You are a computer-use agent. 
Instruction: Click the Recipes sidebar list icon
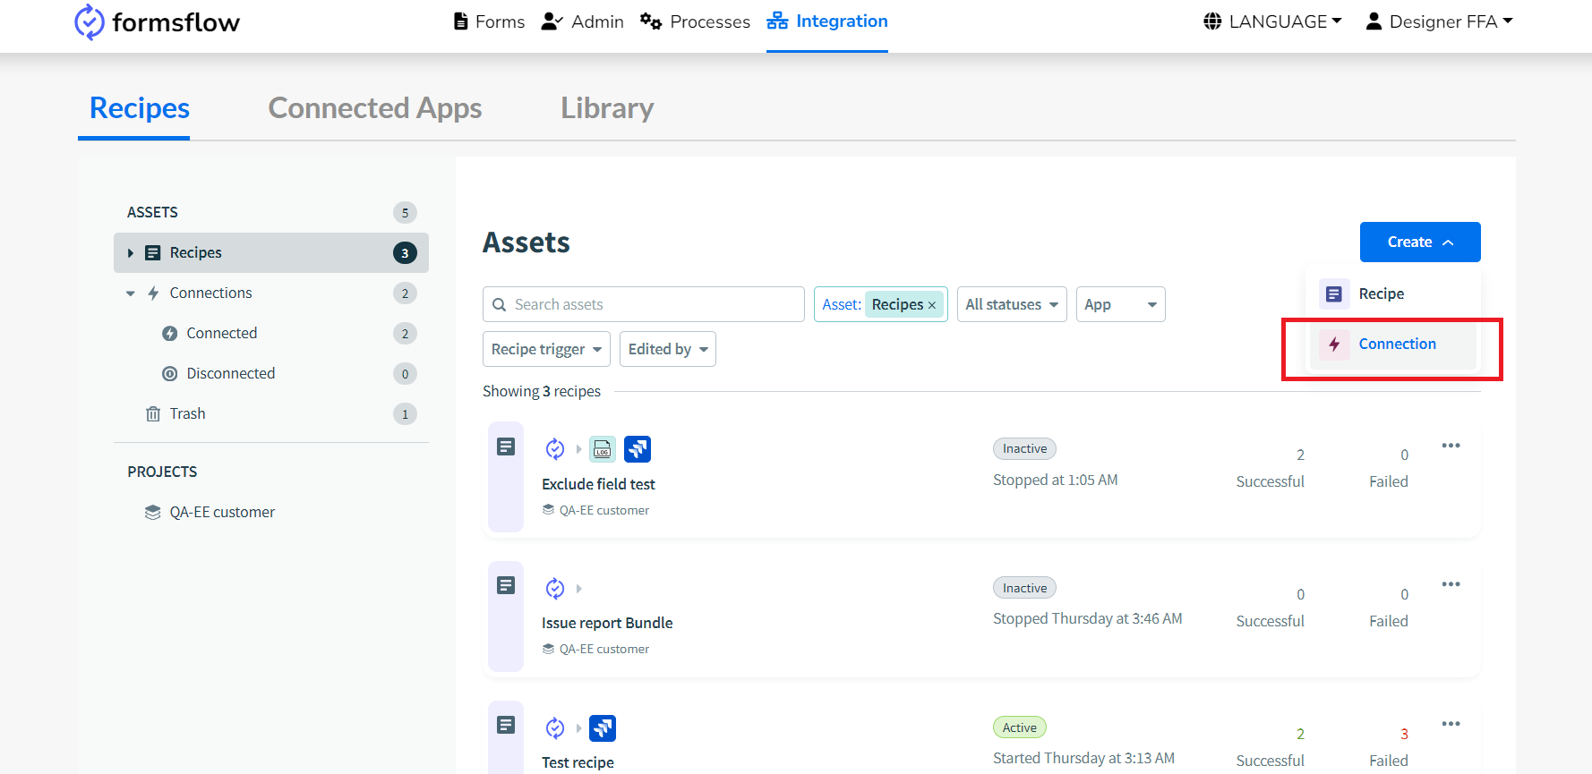pos(153,253)
